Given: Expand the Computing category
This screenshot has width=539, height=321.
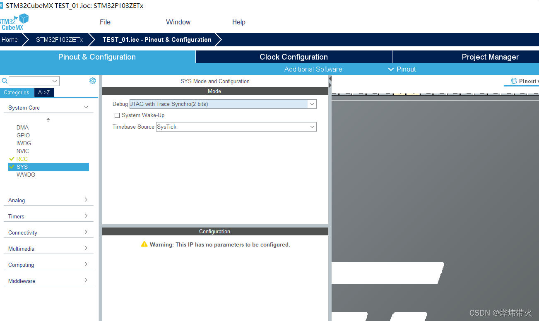Looking at the screenshot, I should pyautogui.click(x=86, y=264).
